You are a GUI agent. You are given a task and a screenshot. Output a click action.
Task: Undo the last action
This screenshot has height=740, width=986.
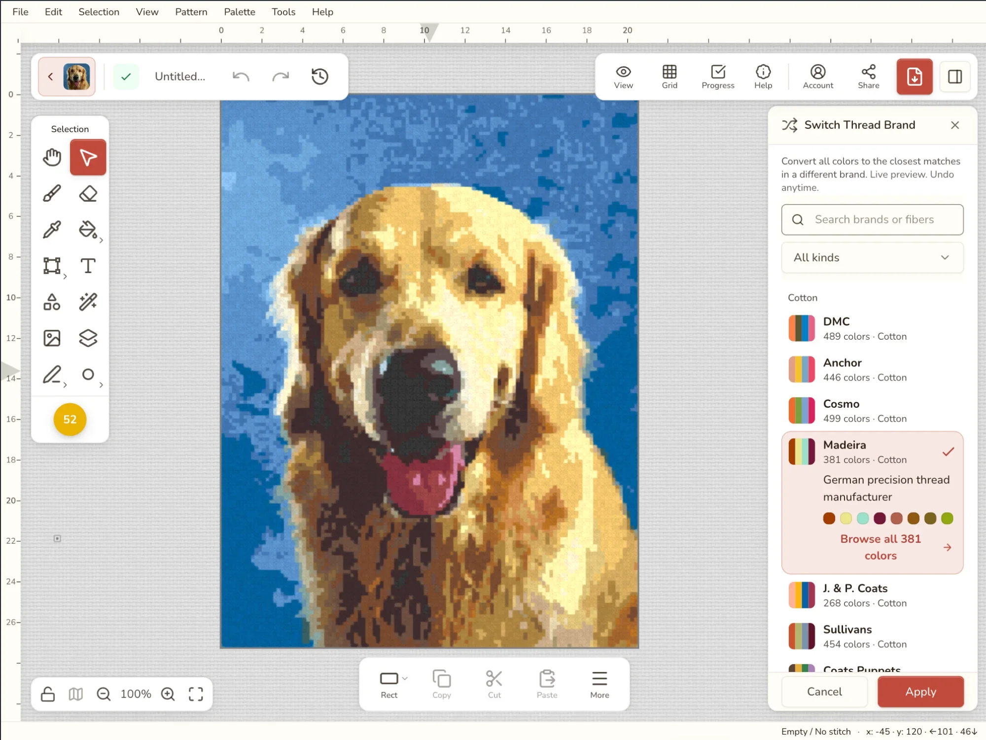pos(241,76)
